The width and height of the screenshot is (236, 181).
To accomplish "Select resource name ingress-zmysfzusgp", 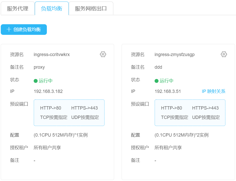I will [175, 55].
